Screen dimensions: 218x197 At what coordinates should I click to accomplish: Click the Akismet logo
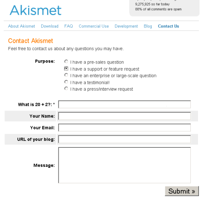35,10
